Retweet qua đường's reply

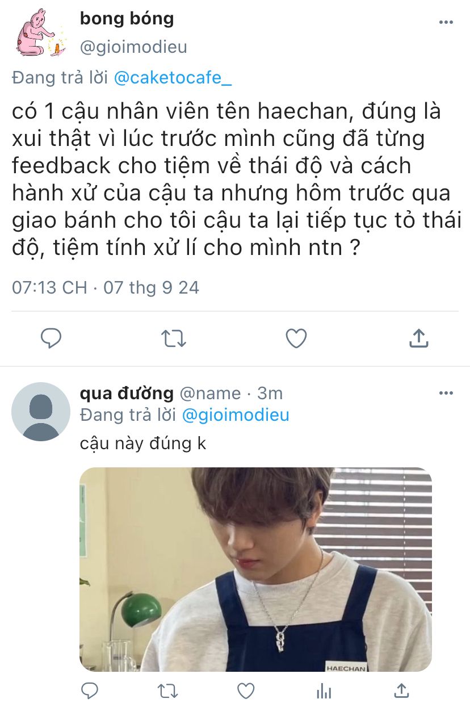(x=167, y=691)
